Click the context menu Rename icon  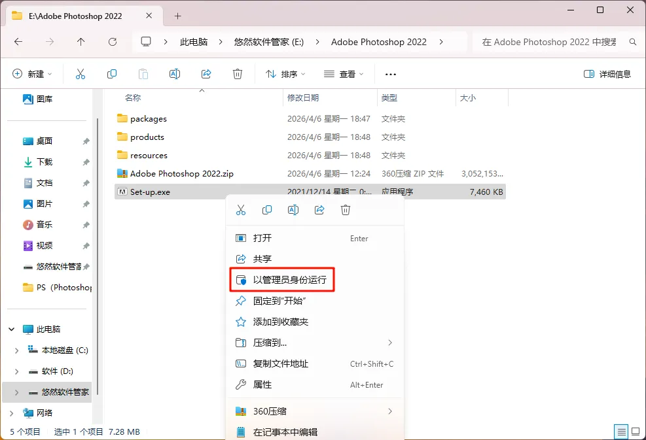[x=293, y=210]
